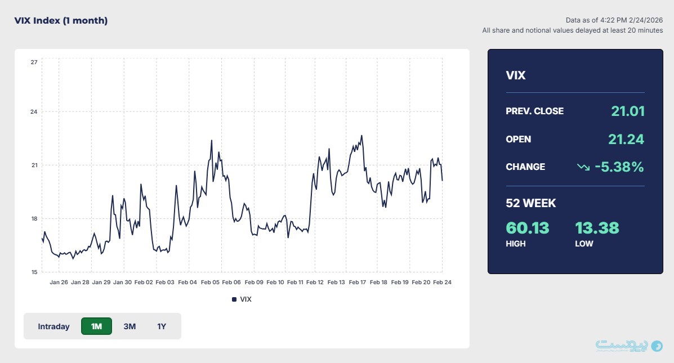The height and width of the screenshot is (363, 674).
Task: Click the VIX Index (1 month) title
Action: coord(61,21)
